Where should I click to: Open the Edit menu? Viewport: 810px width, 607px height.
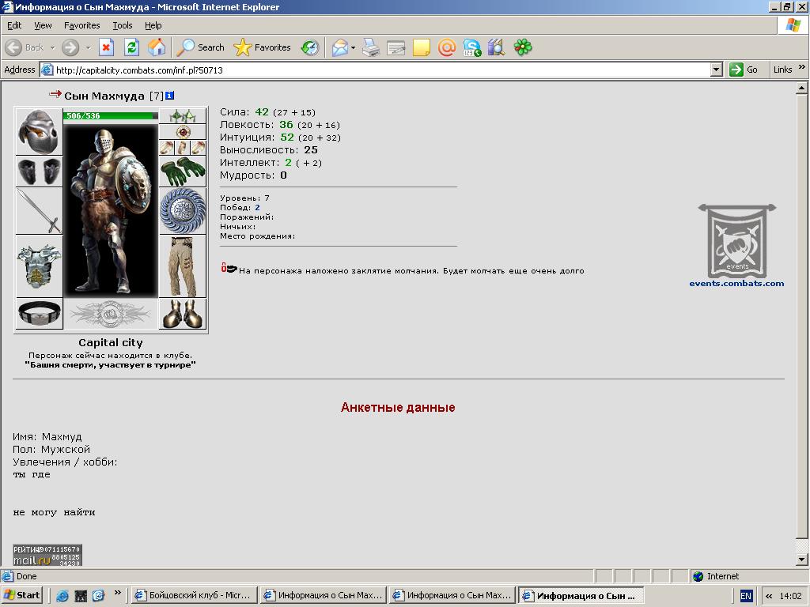coord(14,25)
